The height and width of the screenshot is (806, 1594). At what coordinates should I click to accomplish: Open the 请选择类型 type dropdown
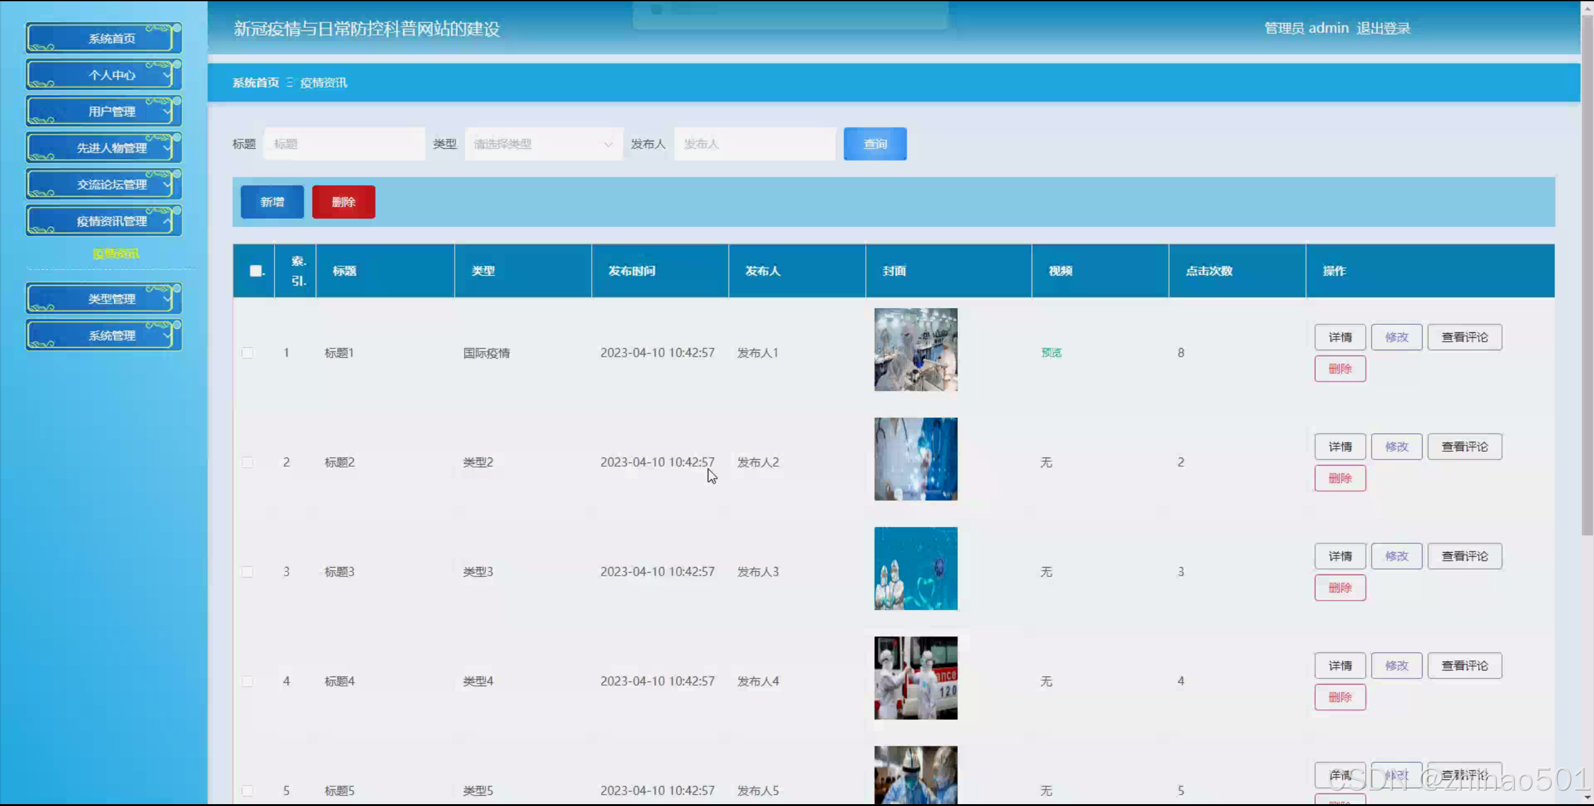pos(543,144)
